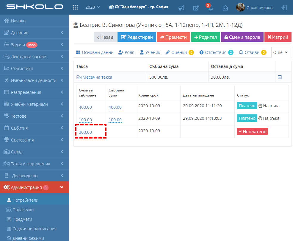Open the apps grid icon in header
This screenshot has width=293, height=241.
point(75,7)
